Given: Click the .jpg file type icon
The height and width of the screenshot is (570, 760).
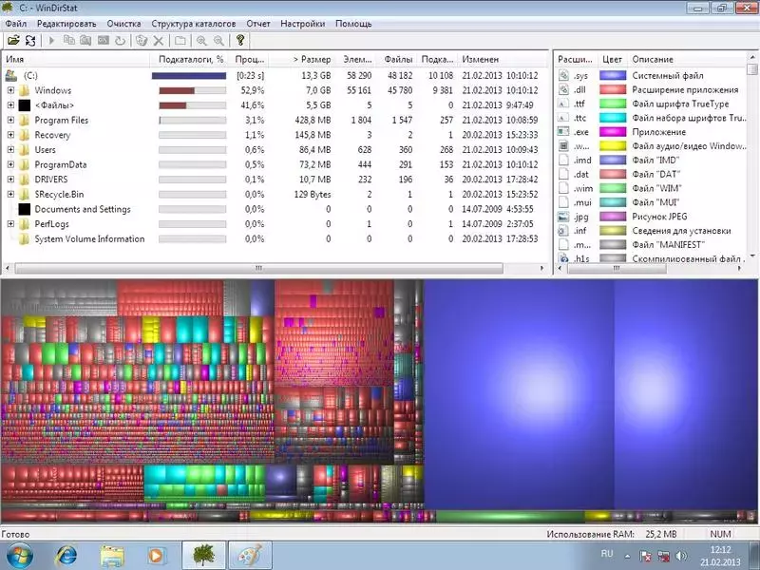Looking at the screenshot, I should pyautogui.click(x=563, y=217).
